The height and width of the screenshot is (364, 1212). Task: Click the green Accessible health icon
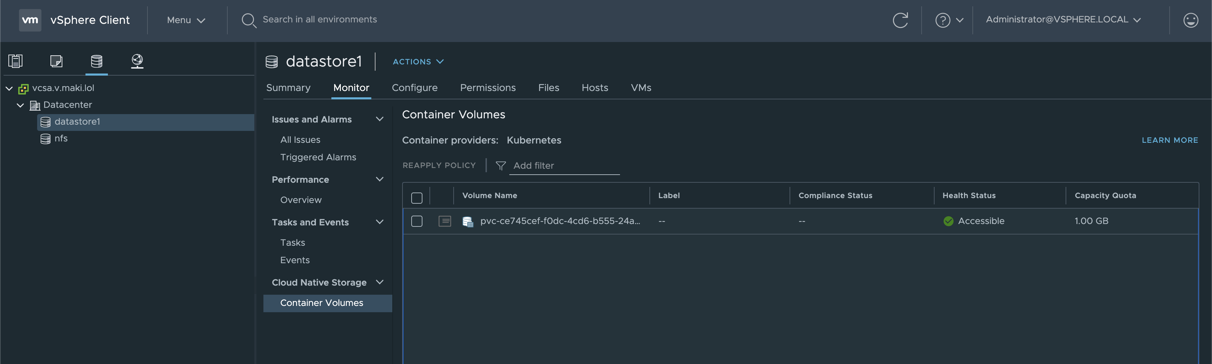948,221
